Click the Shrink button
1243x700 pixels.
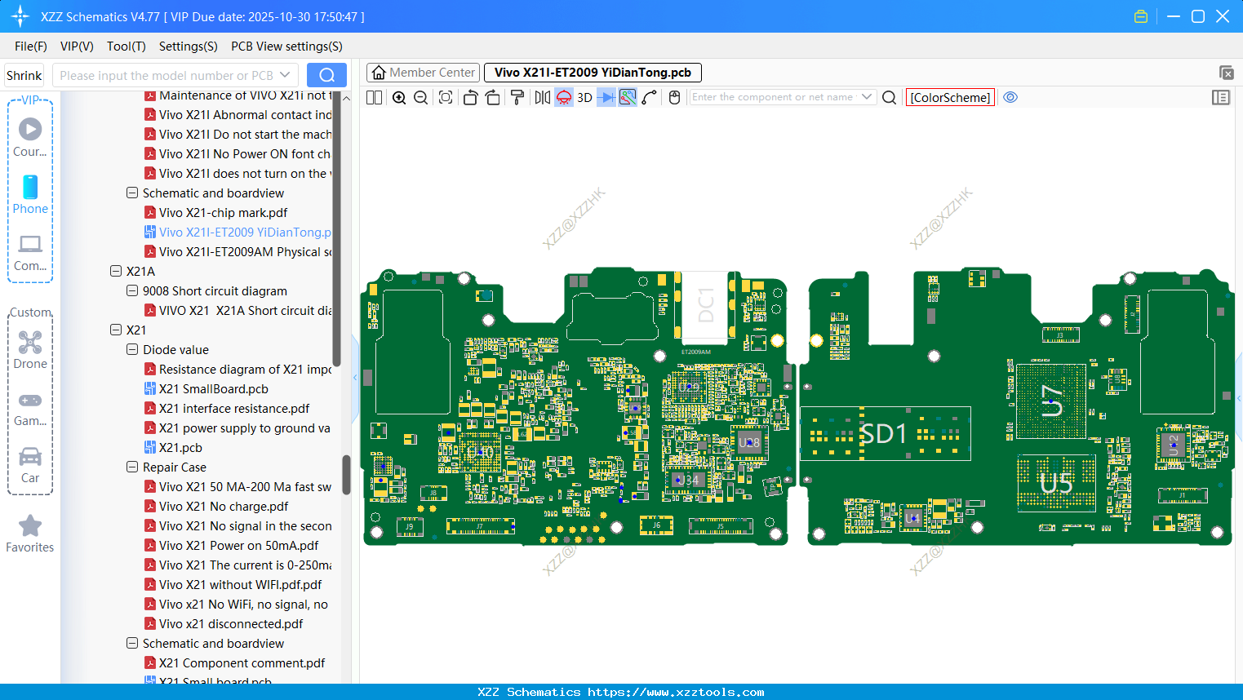[24, 76]
